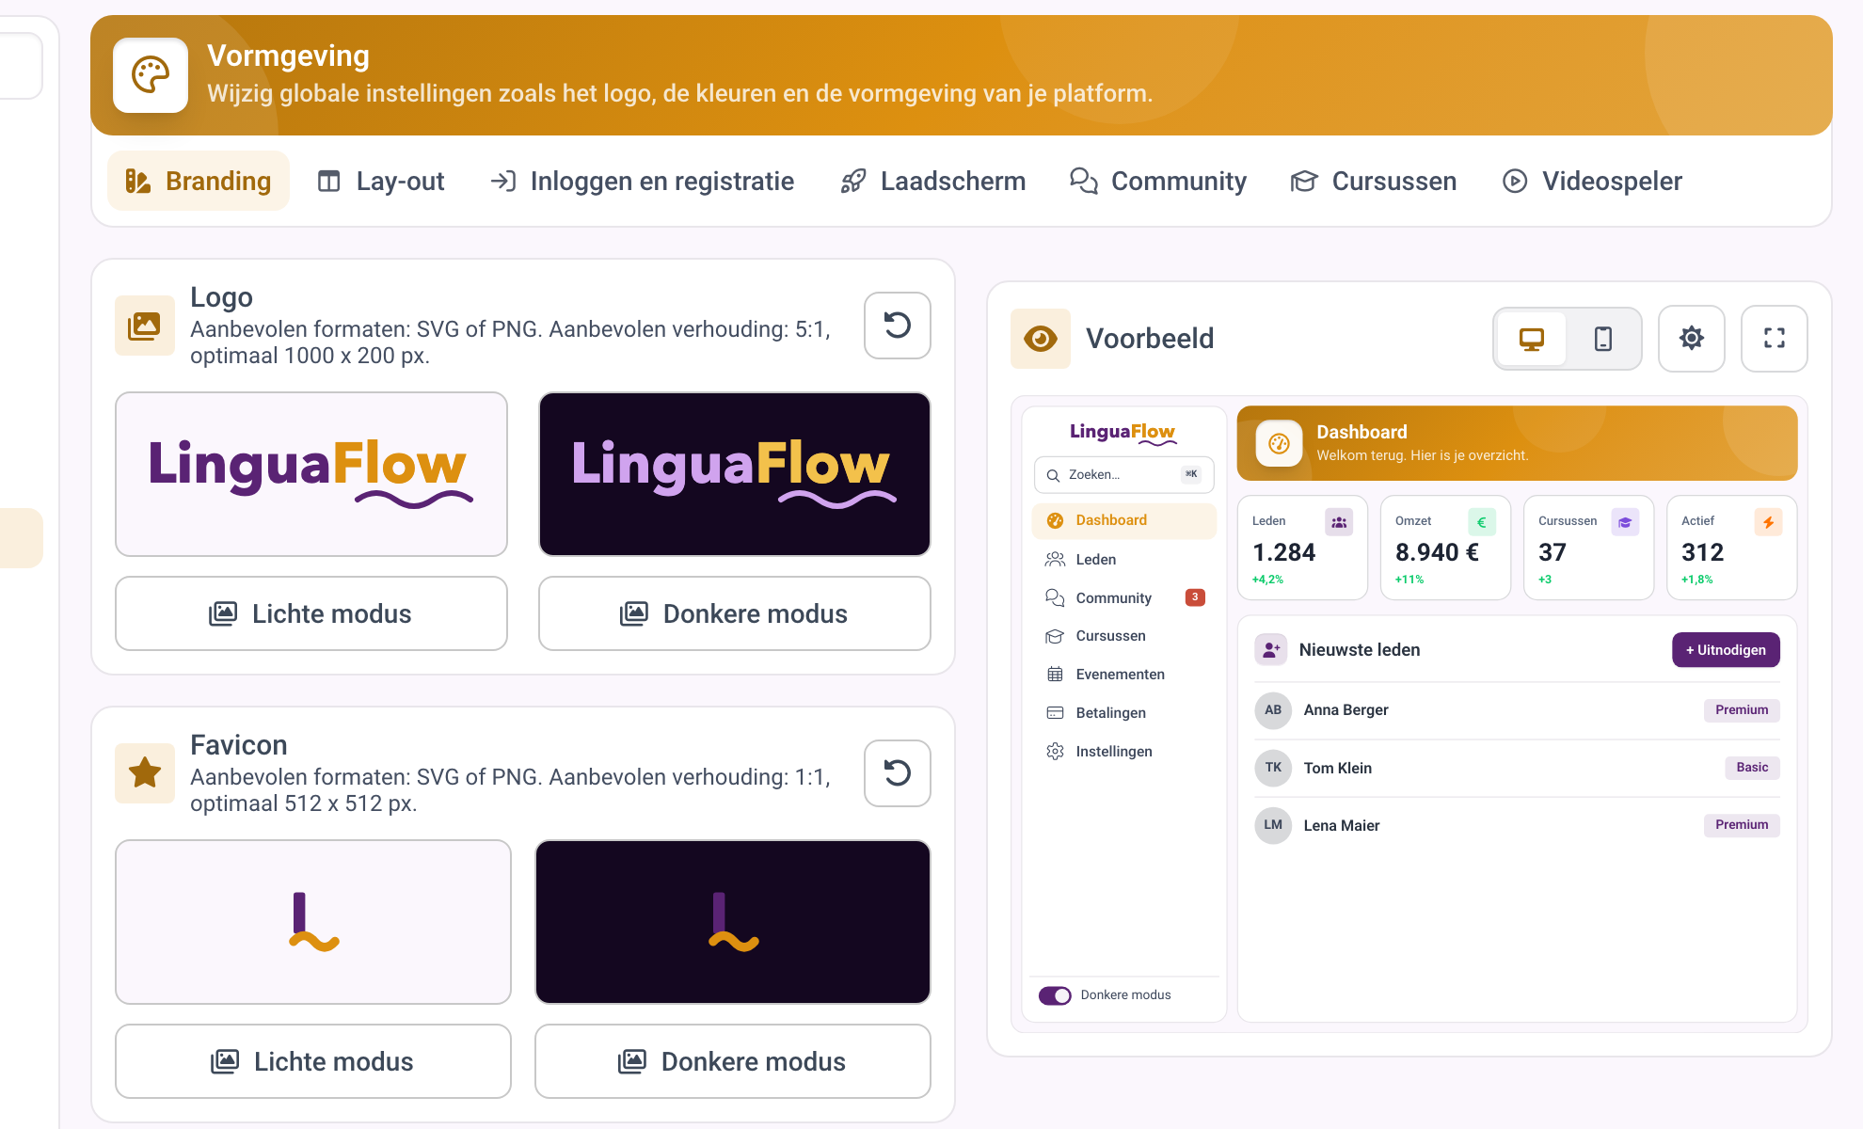1863x1129 pixels.
Task: Switch to the Lay-out tab
Action: coord(381,181)
